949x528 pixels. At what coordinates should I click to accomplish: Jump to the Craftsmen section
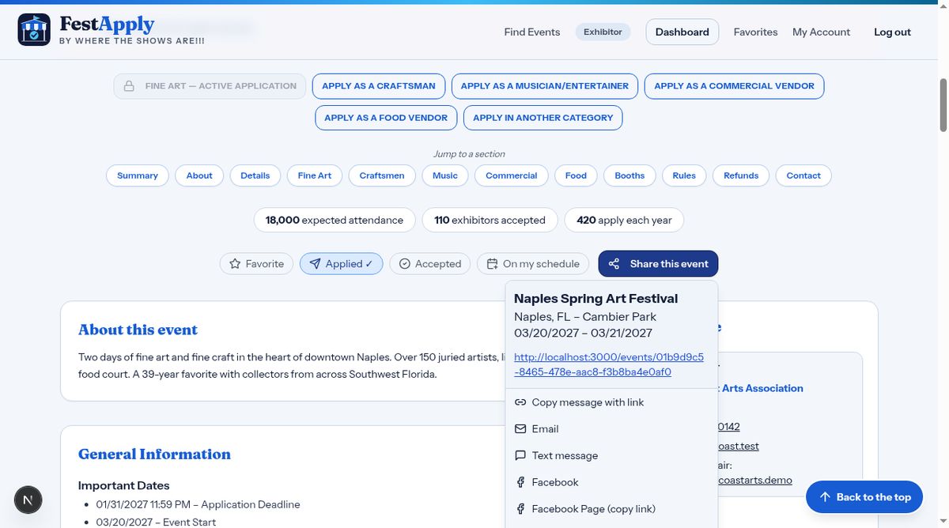(382, 175)
